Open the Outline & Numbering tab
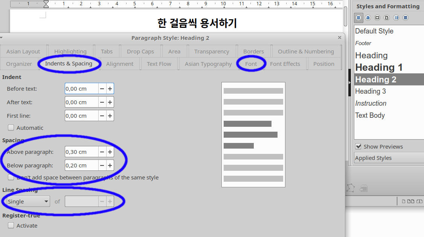Screen dimensions: 424x237 tap(306, 51)
